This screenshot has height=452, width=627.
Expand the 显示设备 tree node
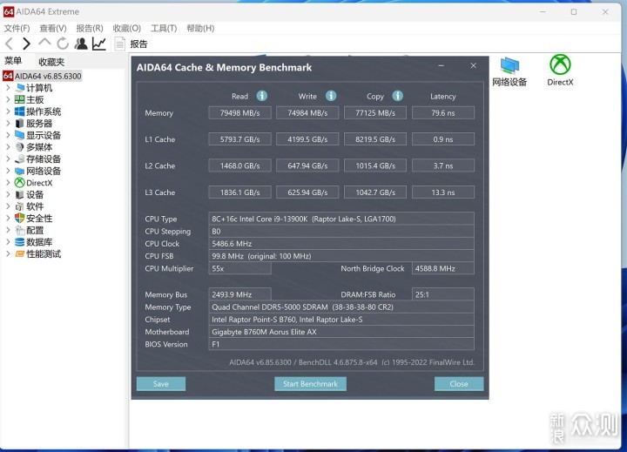coord(8,135)
